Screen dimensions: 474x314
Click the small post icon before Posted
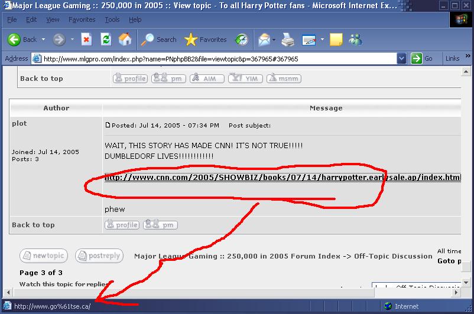pyautogui.click(x=108, y=125)
